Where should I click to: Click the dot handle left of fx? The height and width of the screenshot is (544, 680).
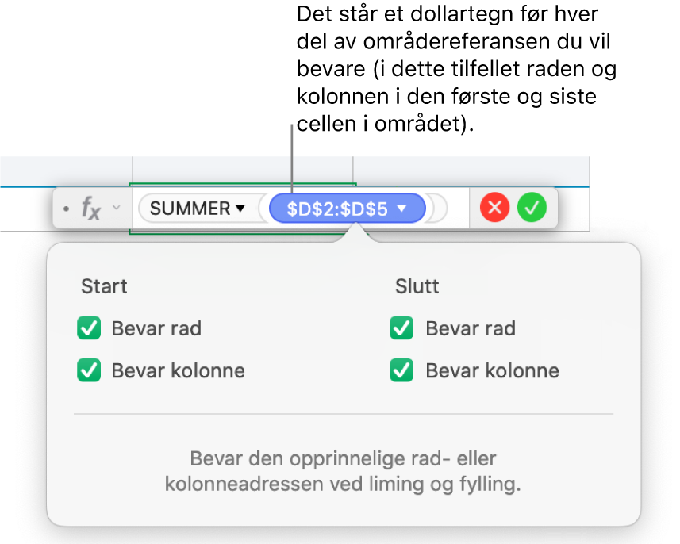[66, 209]
